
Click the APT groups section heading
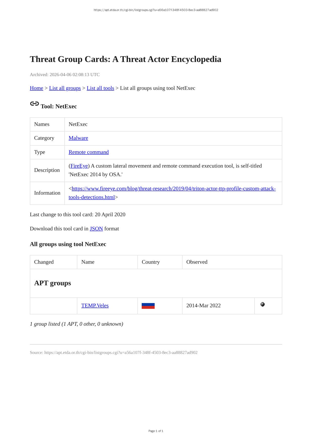tap(53, 283)
